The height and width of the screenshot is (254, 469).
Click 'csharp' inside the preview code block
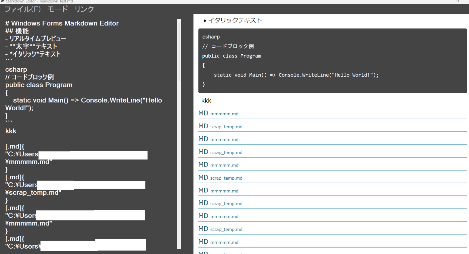click(x=211, y=37)
